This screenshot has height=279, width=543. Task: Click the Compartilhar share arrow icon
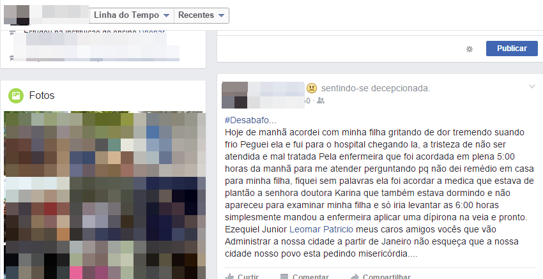click(x=355, y=276)
